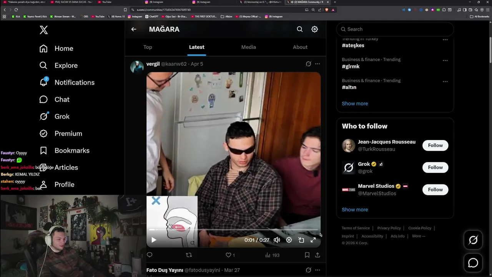Open more options on Fato Duş Yayını post
Viewport: 492px width, 277px height.
tap(317, 270)
